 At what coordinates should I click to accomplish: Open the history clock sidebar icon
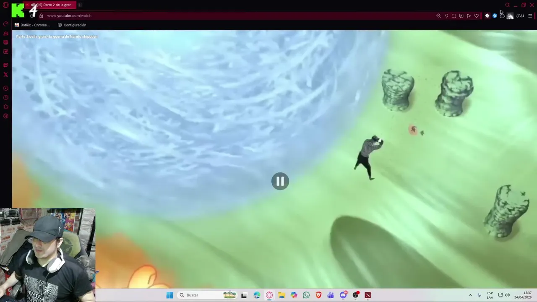pyautogui.click(x=5, y=98)
